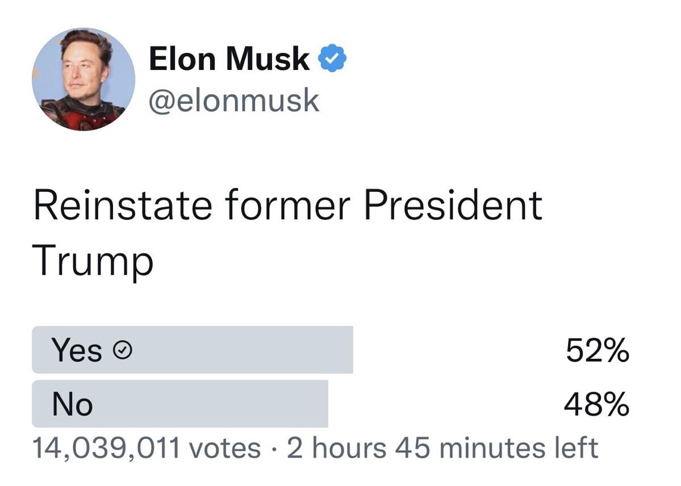Select the No poll option text

[72, 404]
